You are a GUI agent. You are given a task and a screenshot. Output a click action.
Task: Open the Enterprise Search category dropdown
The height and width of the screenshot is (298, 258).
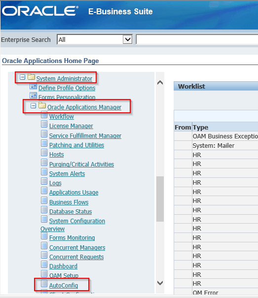pyautogui.click(x=127, y=39)
